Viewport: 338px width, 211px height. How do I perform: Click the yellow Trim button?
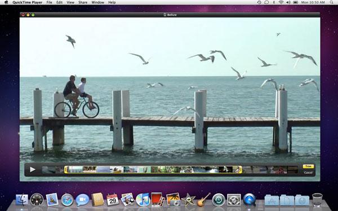tap(308, 166)
